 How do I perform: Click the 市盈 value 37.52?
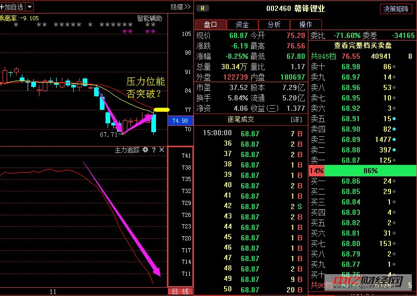coord(239,87)
